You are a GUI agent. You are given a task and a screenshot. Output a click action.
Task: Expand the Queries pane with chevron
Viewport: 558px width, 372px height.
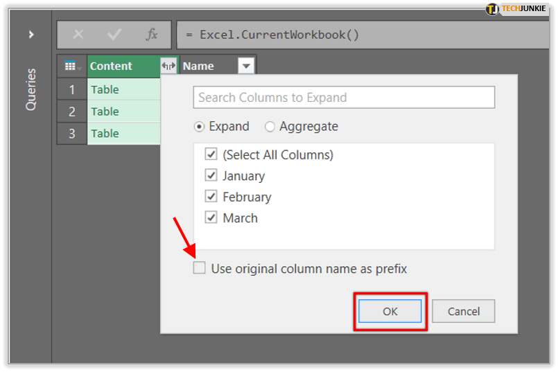tap(31, 34)
